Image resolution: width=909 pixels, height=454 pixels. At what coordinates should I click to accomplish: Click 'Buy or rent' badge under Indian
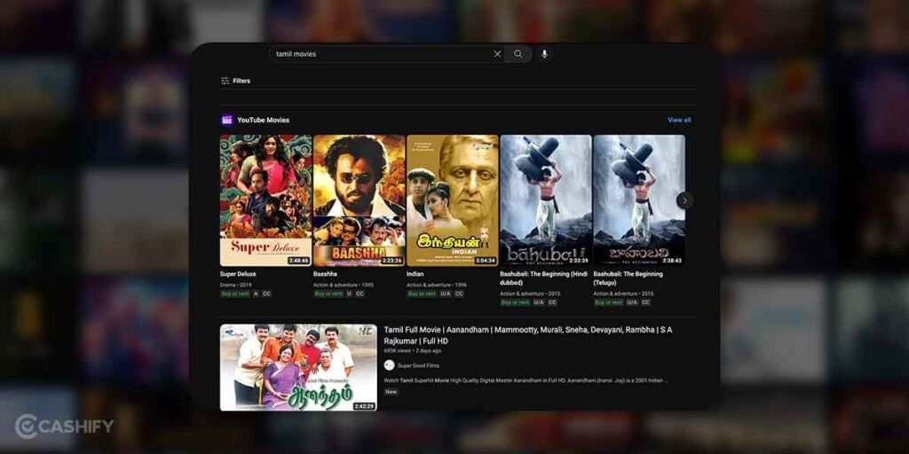tap(422, 294)
